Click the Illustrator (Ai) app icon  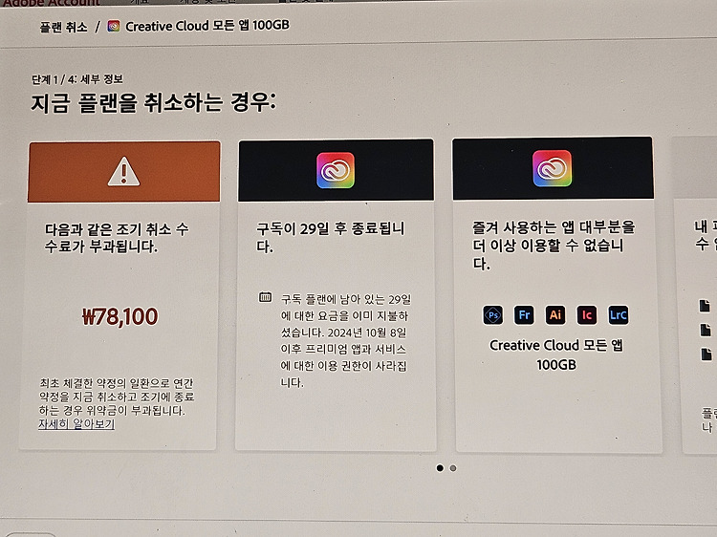555,315
